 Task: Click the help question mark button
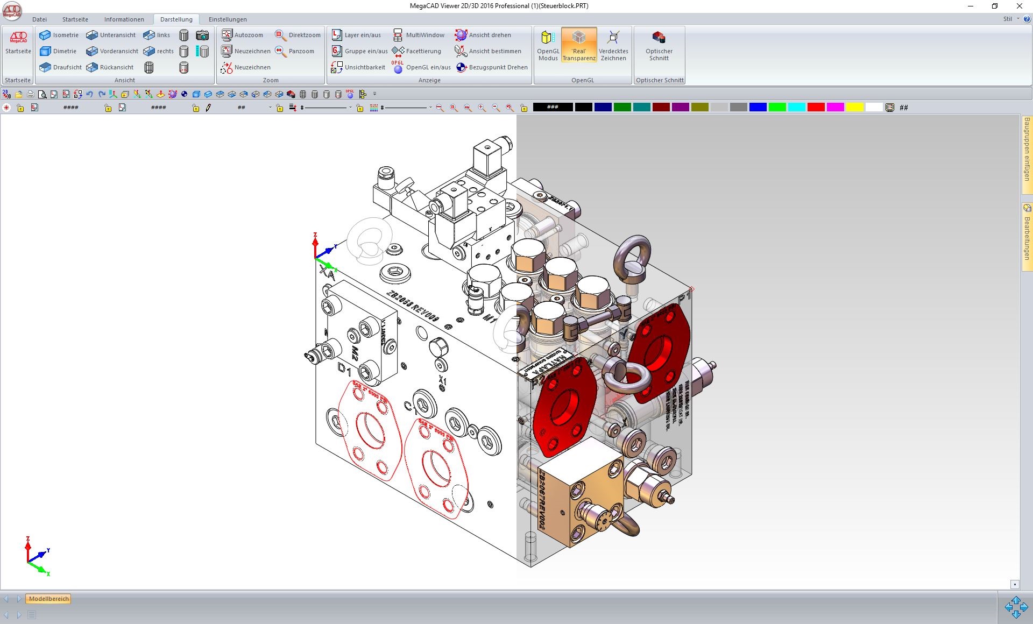[1027, 19]
